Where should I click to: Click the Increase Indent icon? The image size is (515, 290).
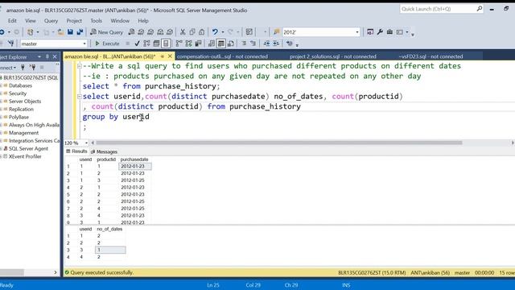click(x=276, y=43)
